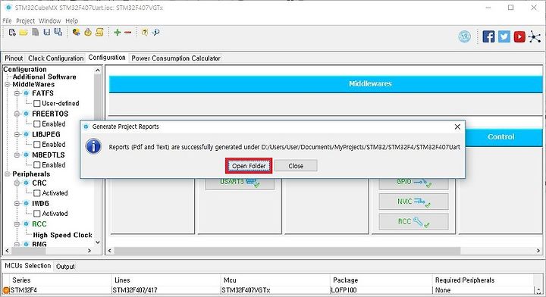Open the ST Twitter page icon
The image size is (546, 297).
pos(504,36)
